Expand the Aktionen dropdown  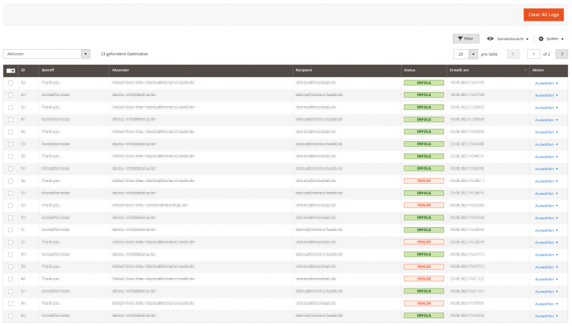(x=85, y=54)
